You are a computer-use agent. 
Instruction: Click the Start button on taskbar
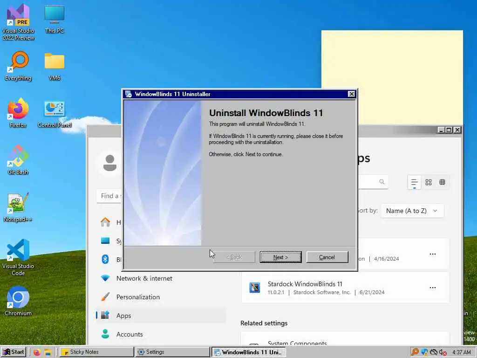[x=14, y=352]
